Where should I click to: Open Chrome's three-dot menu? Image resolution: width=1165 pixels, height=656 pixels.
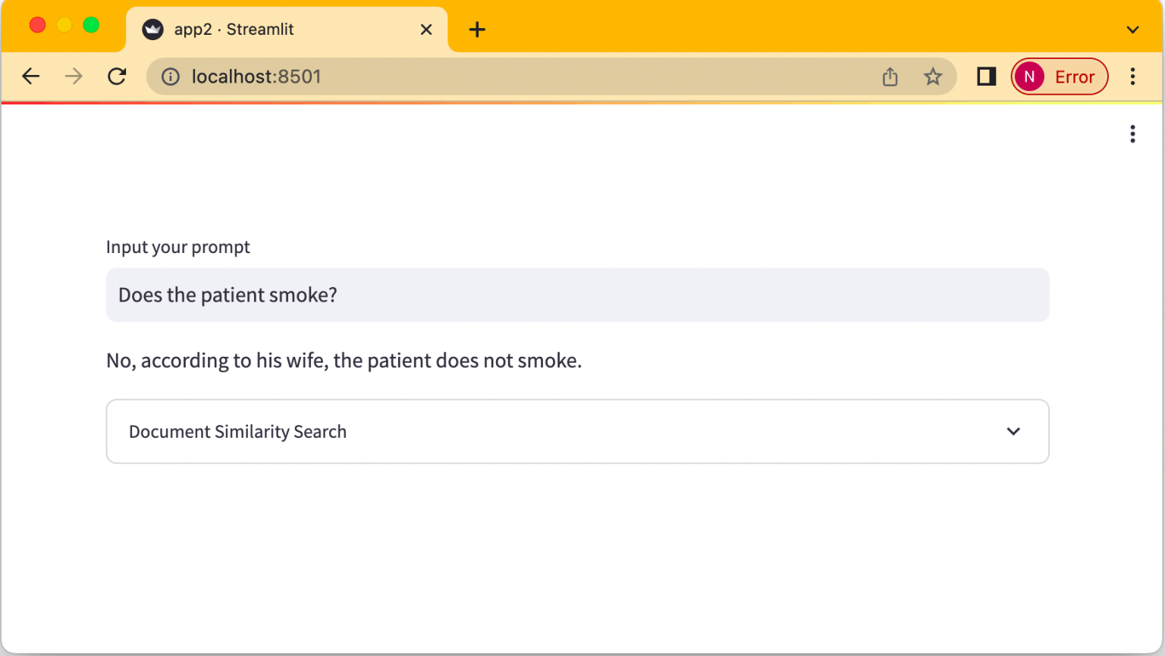(1132, 77)
